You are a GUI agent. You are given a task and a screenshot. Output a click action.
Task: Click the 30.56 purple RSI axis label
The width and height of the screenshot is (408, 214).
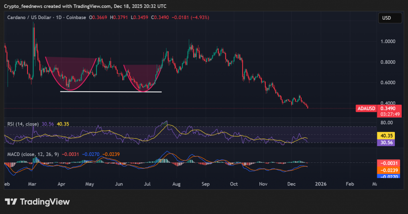click(x=386, y=143)
